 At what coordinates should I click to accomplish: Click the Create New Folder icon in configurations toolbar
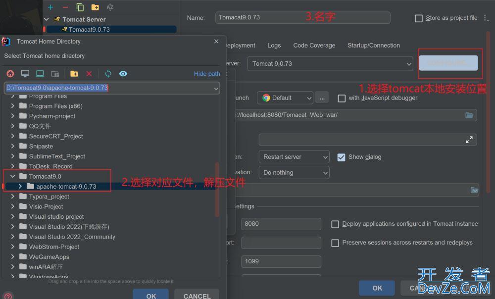coord(95,7)
